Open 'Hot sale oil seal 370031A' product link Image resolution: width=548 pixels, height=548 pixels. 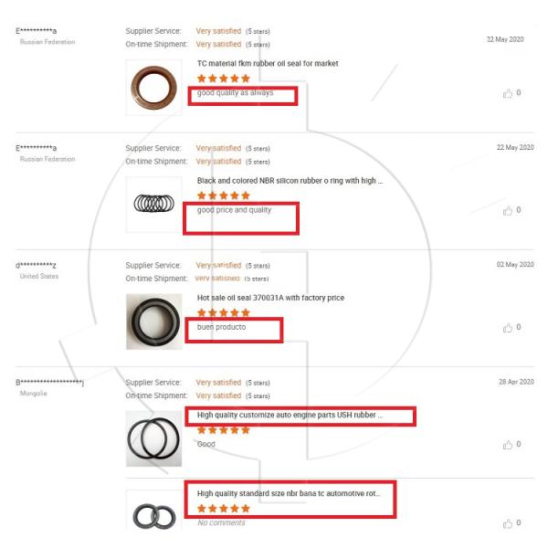point(270,298)
